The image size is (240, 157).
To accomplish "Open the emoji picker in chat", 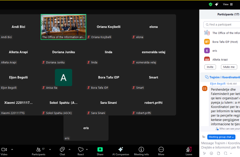I will tap(211, 153).
